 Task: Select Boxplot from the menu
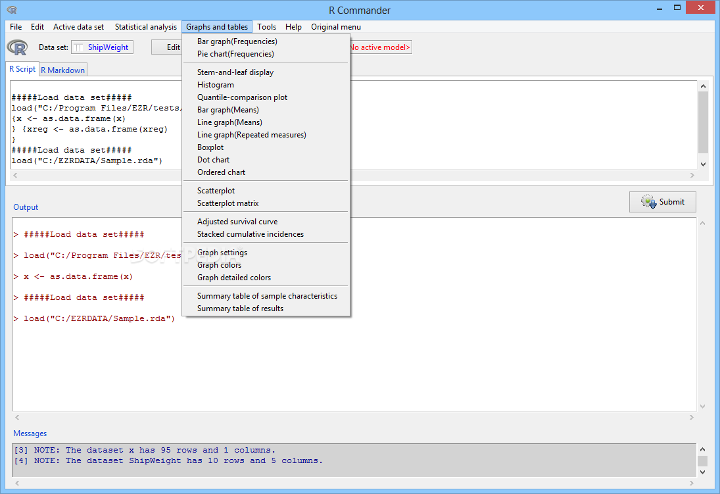click(266, 147)
